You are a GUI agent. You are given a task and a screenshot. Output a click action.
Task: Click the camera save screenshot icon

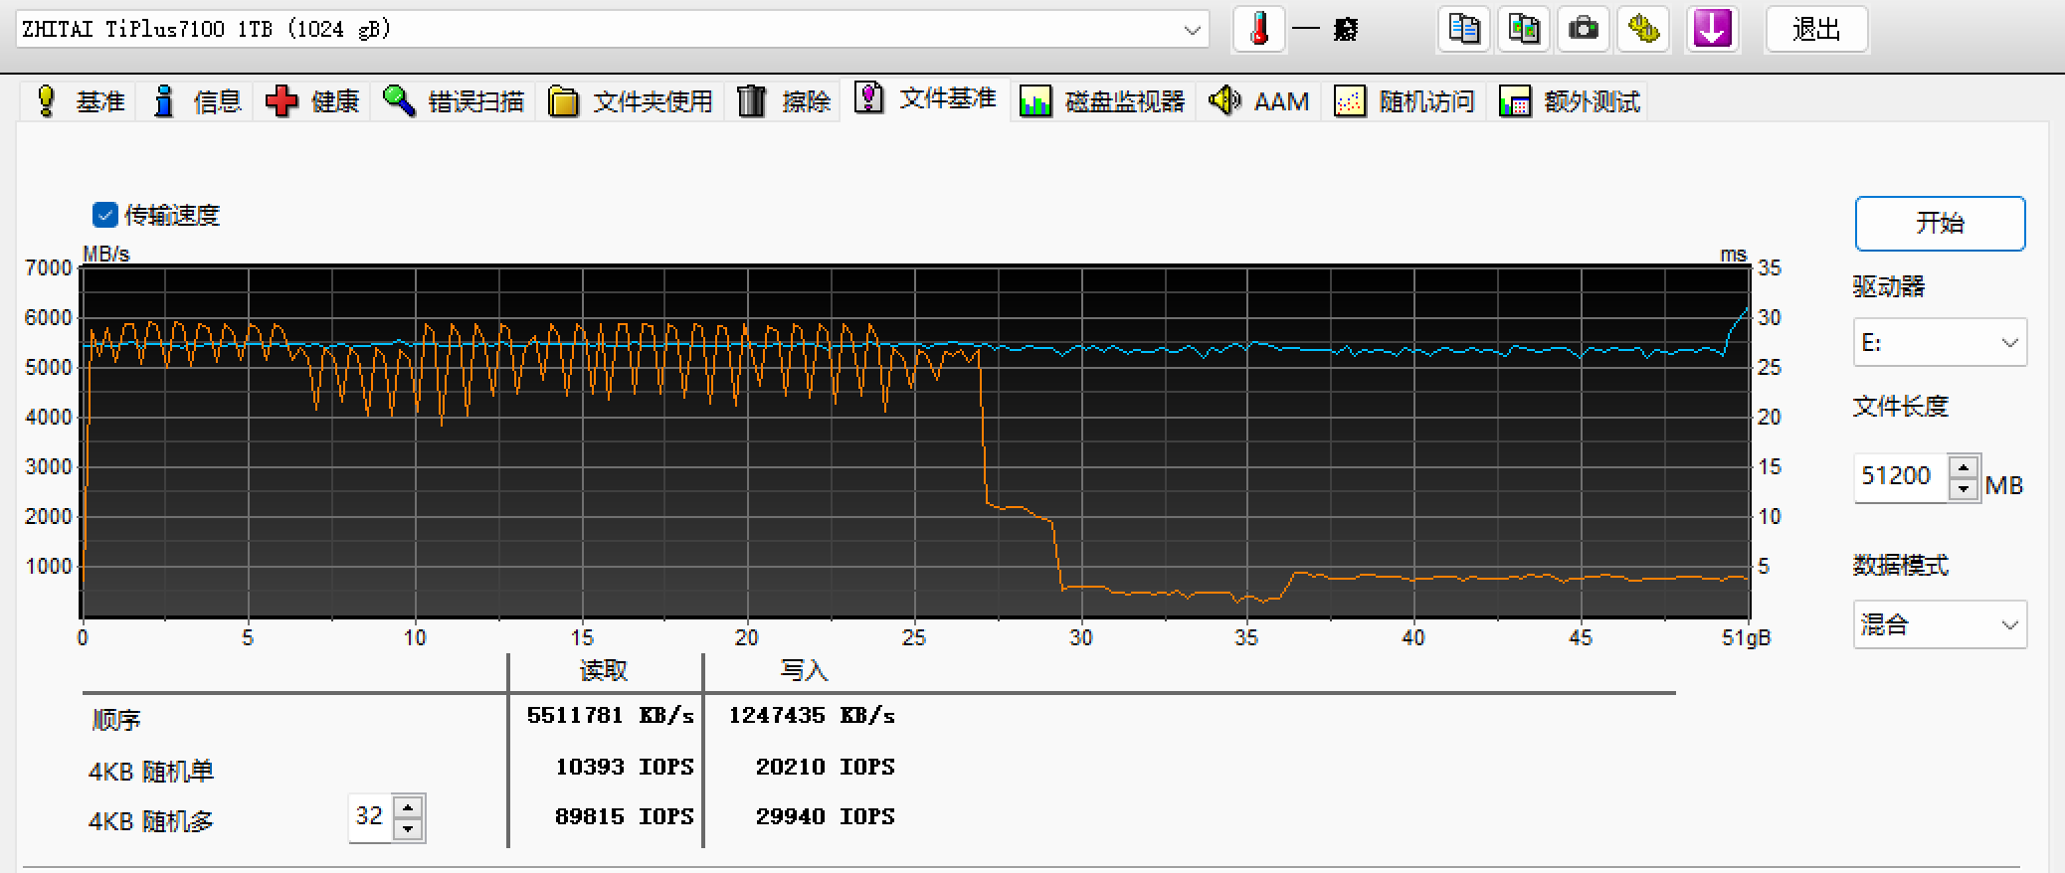click(1584, 29)
